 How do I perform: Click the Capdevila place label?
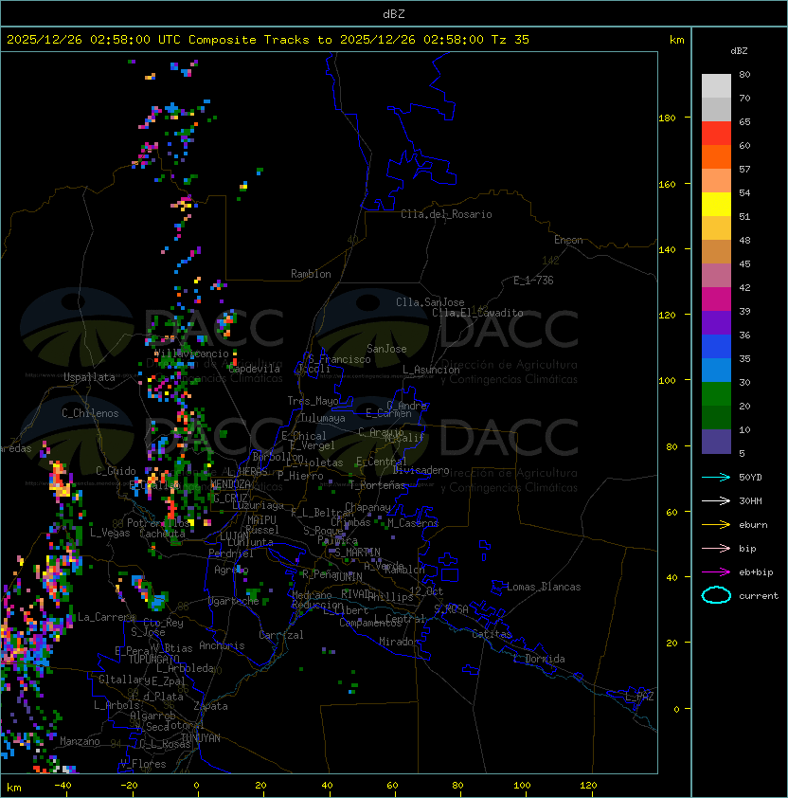(254, 369)
